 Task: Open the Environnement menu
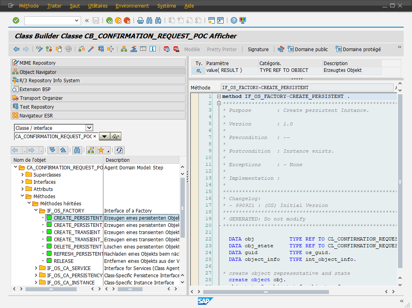tap(132, 6)
